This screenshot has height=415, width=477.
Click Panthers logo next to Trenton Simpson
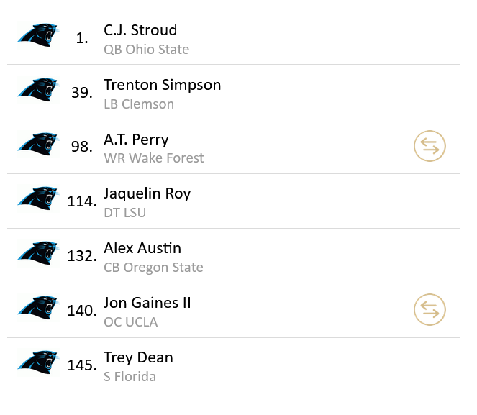[x=37, y=90]
